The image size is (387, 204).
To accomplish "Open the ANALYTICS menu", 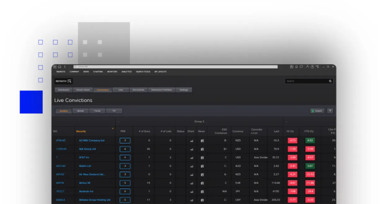I will point(127,72).
